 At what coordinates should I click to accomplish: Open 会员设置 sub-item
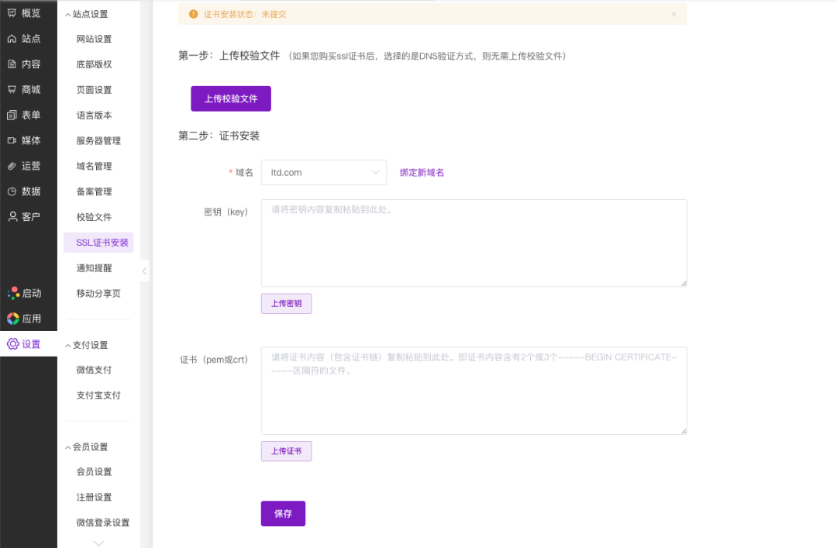[94, 471]
